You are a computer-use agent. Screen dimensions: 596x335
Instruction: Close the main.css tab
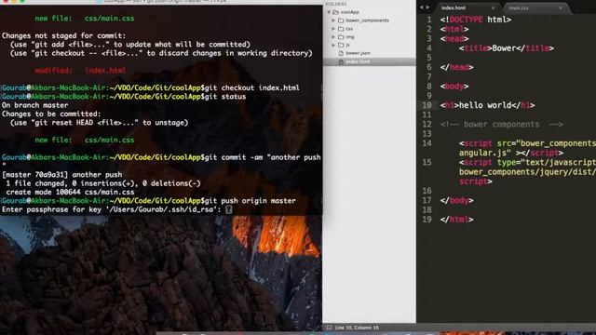(x=561, y=8)
